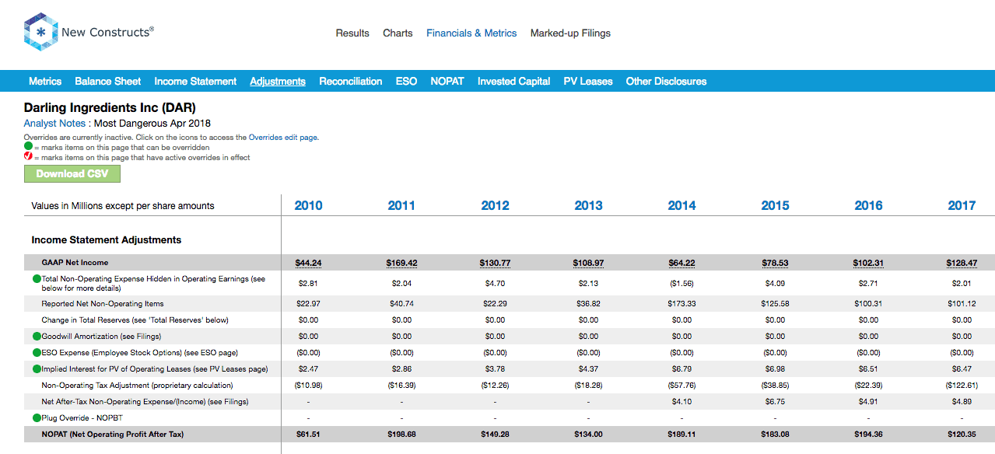Click GAAP Net Income value $169.42
The width and height of the screenshot is (995, 454).
pos(401,263)
